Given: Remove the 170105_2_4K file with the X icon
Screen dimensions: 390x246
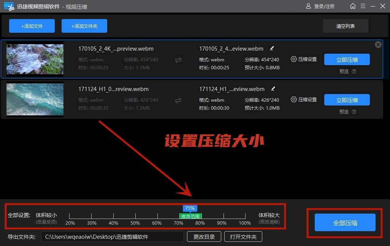Looking at the screenshot, I should click(x=378, y=45).
